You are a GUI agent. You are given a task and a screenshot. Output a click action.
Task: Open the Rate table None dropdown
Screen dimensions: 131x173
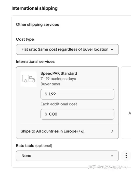(x=67, y=156)
